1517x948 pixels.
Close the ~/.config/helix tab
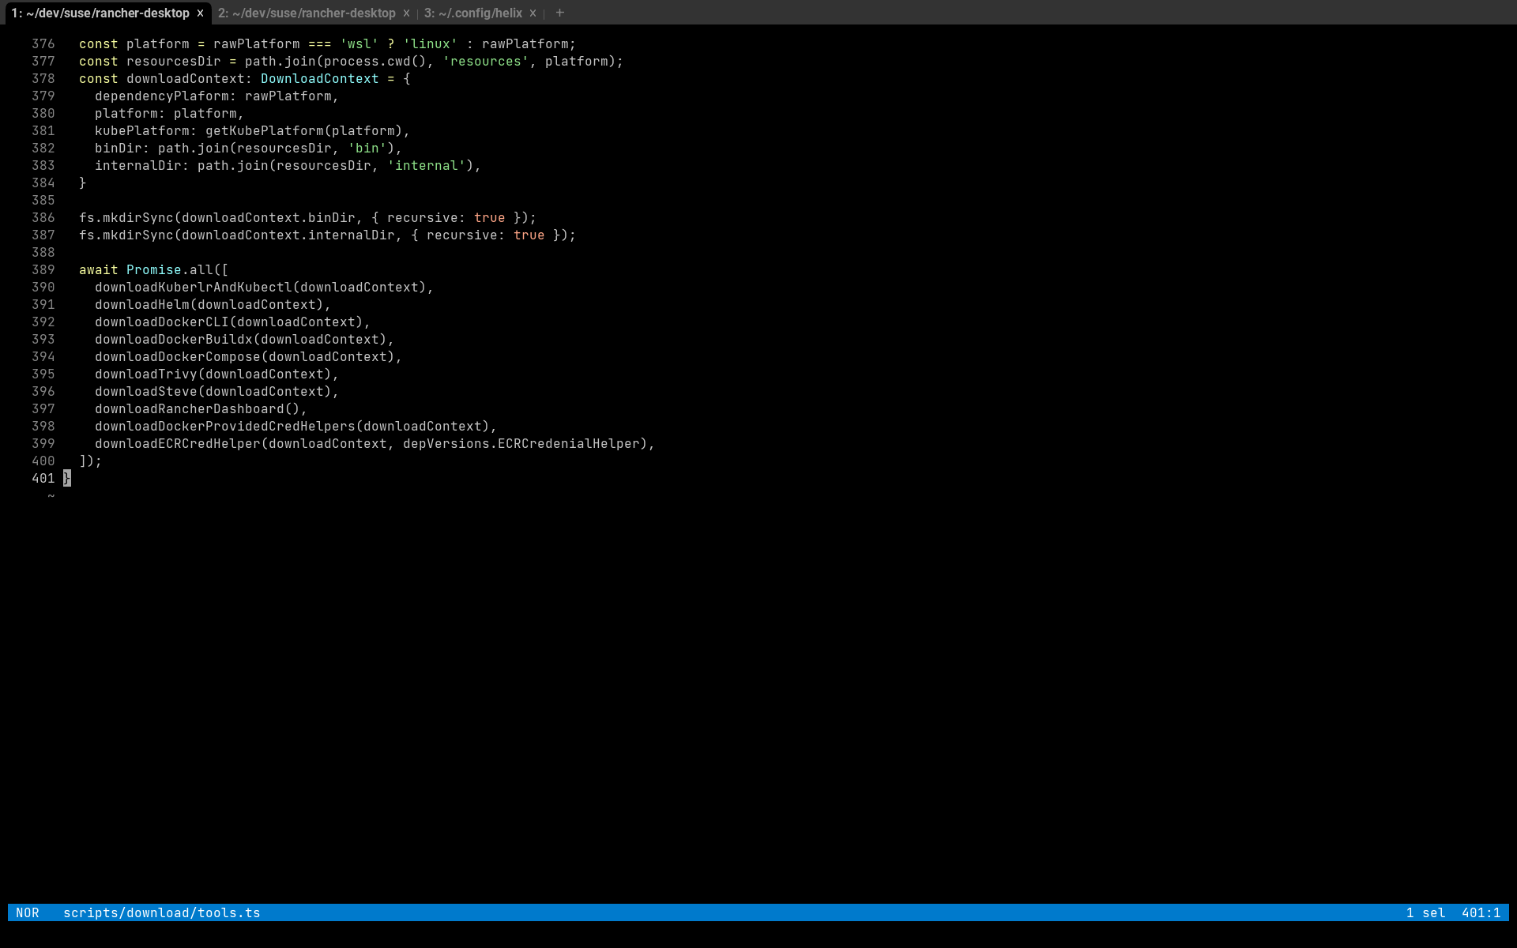click(x=533, y=13)
